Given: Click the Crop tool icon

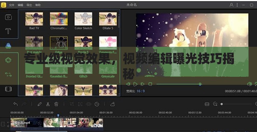Looking at the screenshot, I should (x=72, y=104).
